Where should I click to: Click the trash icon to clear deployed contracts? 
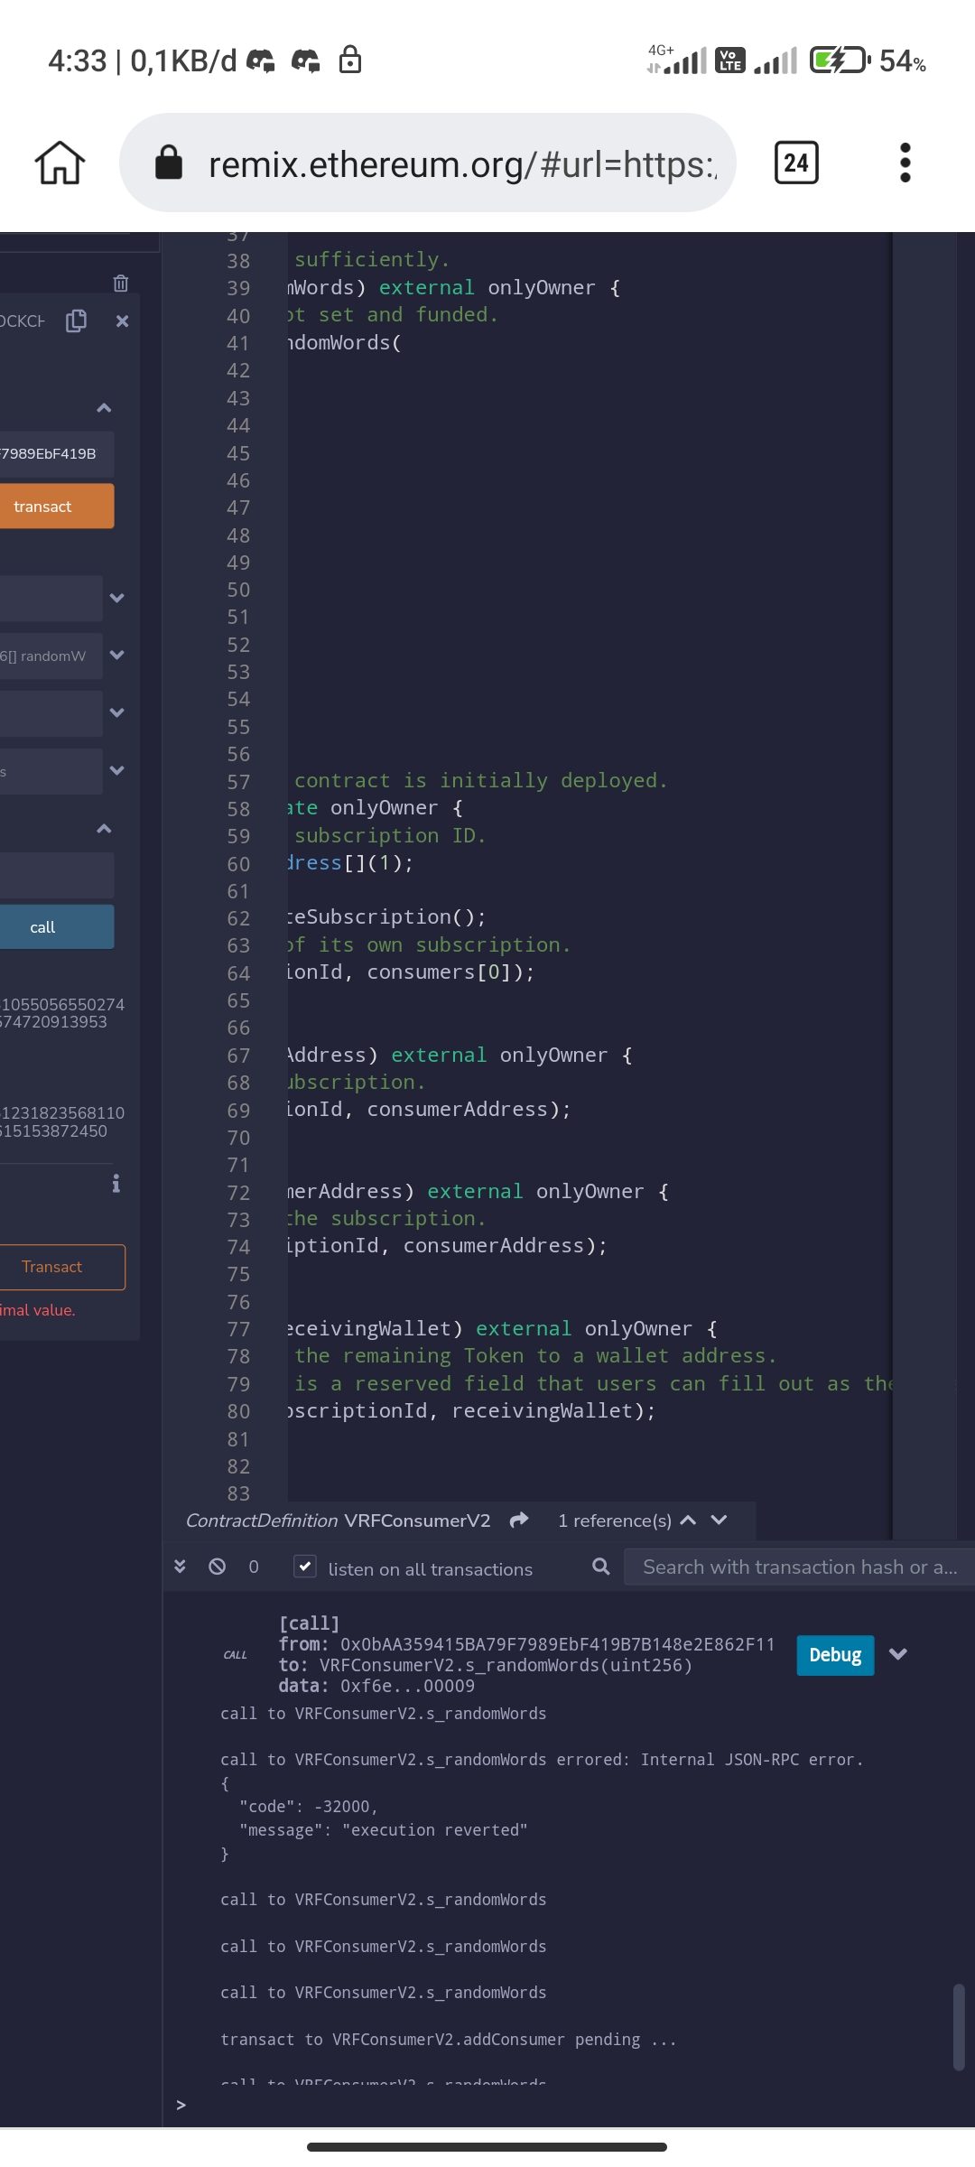point(121,284)
